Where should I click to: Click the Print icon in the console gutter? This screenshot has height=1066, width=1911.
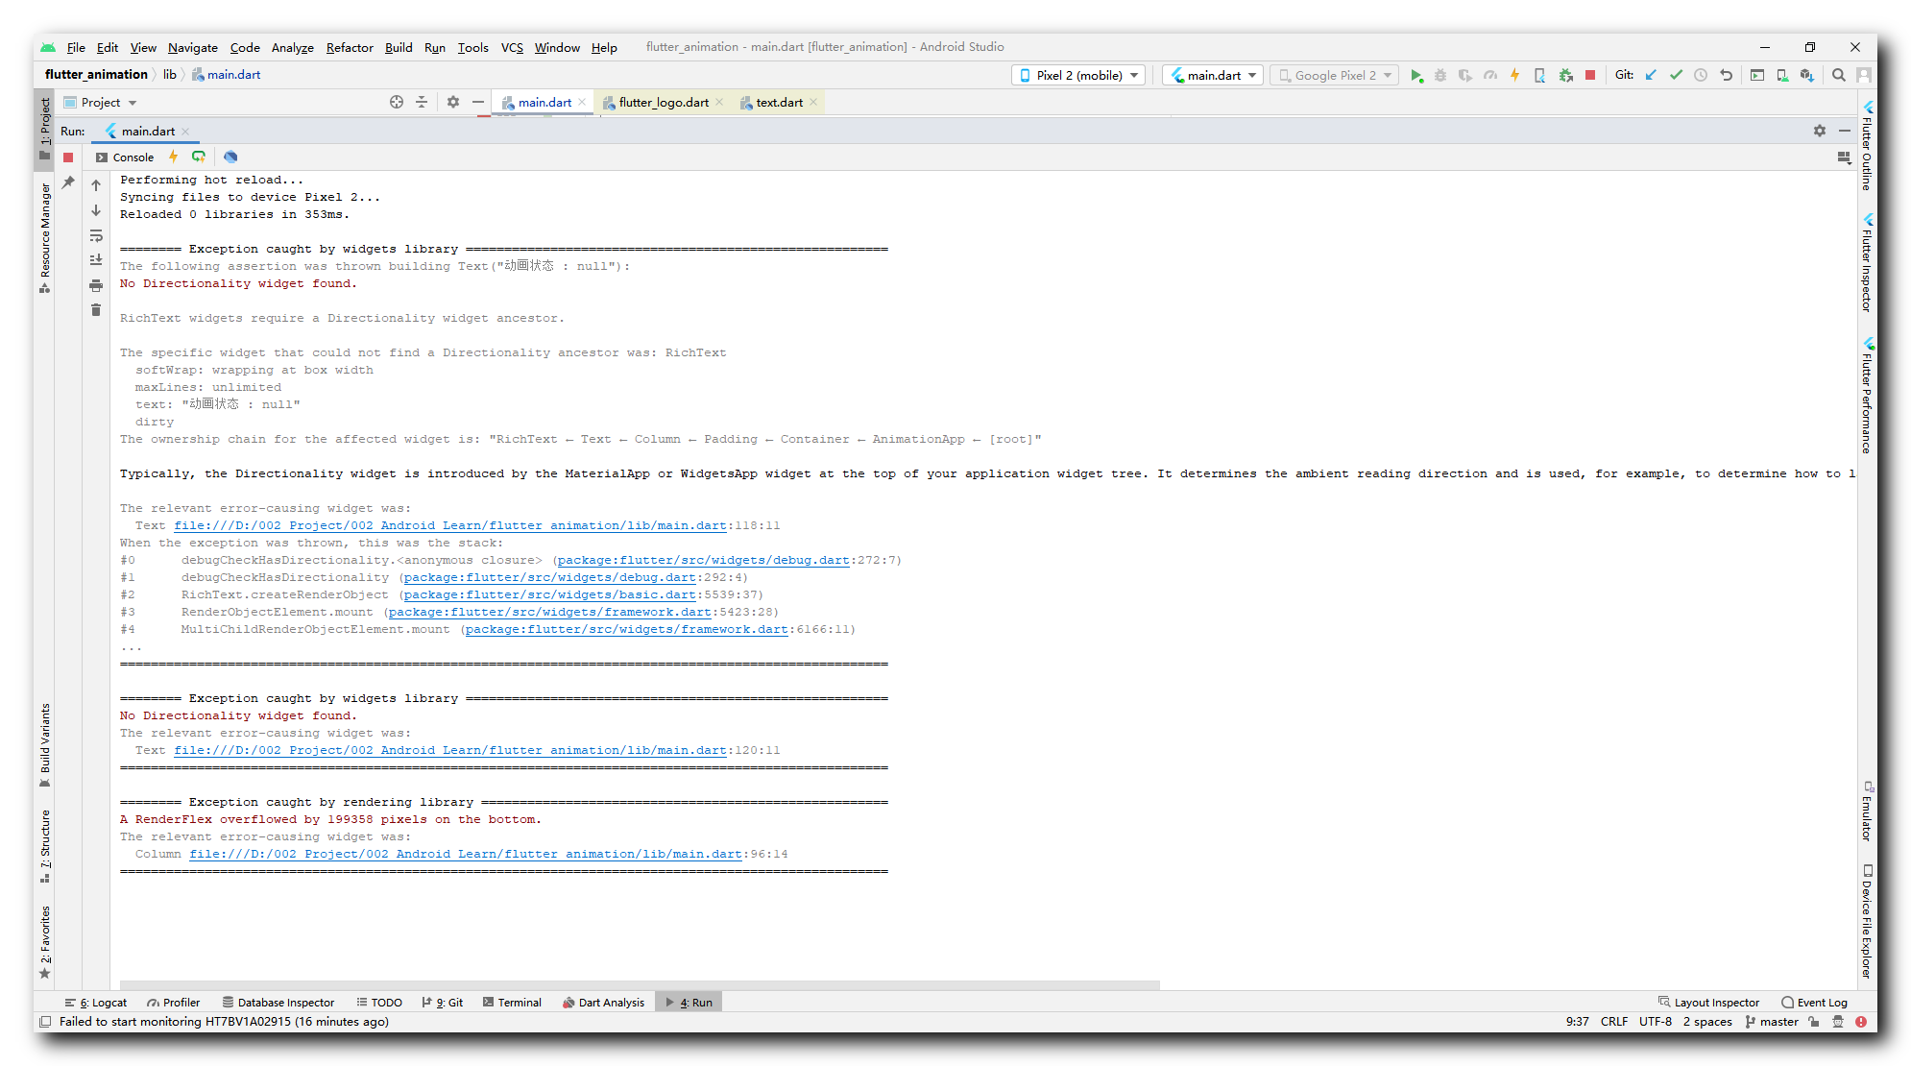point(96,285)
